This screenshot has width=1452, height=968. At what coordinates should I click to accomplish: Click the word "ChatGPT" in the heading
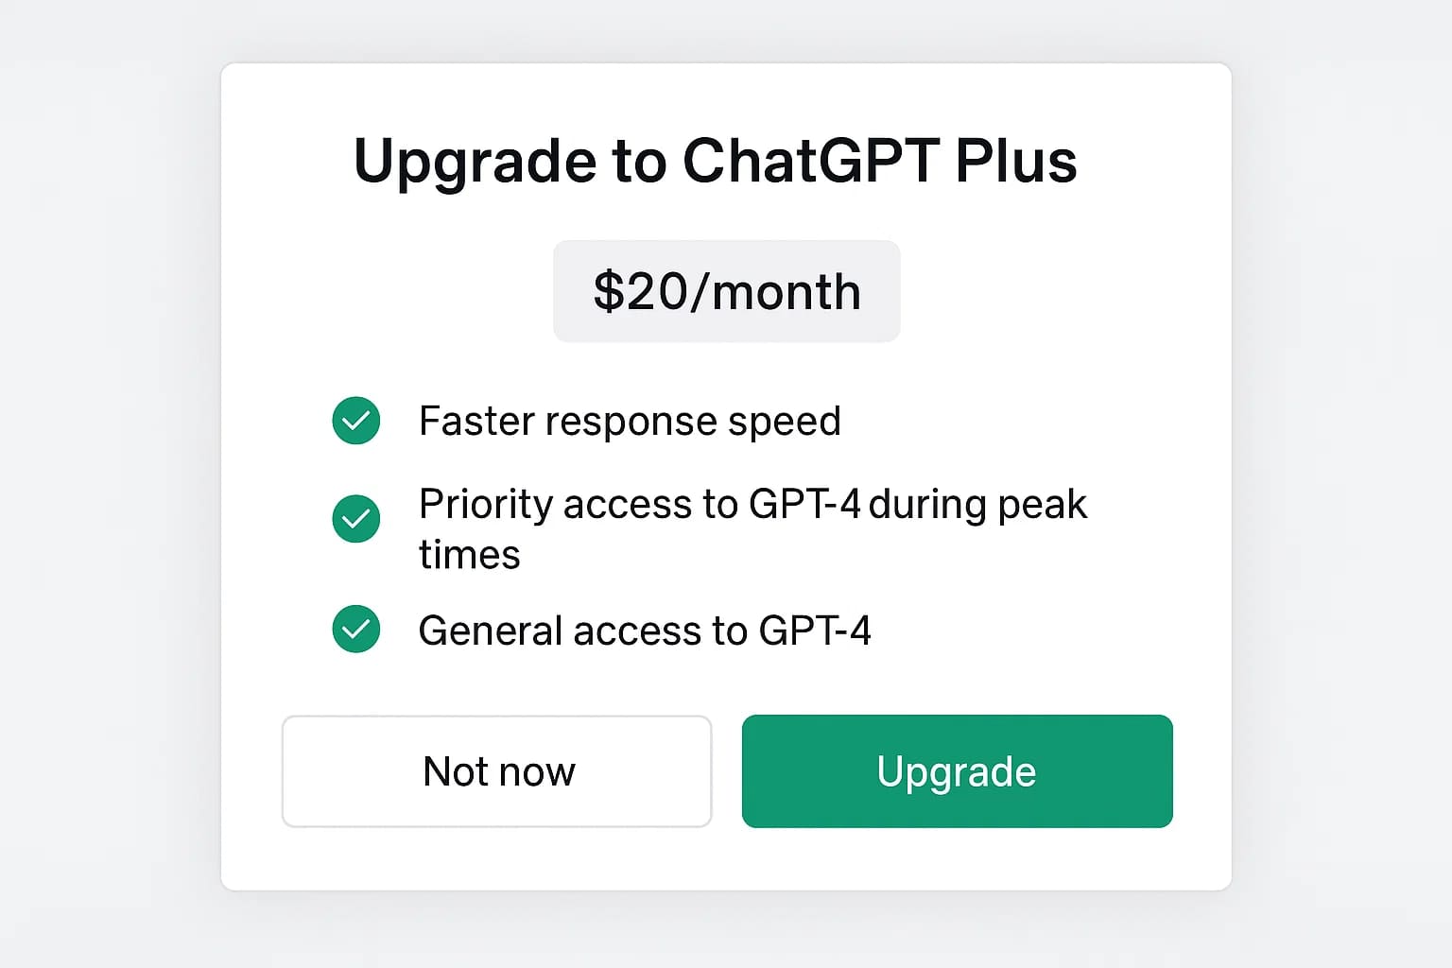click(810, 161)
